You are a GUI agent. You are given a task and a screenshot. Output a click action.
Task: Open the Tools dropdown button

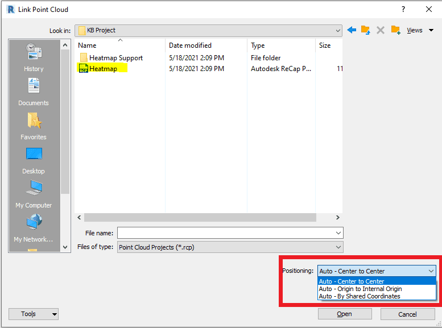coord(34,314)
